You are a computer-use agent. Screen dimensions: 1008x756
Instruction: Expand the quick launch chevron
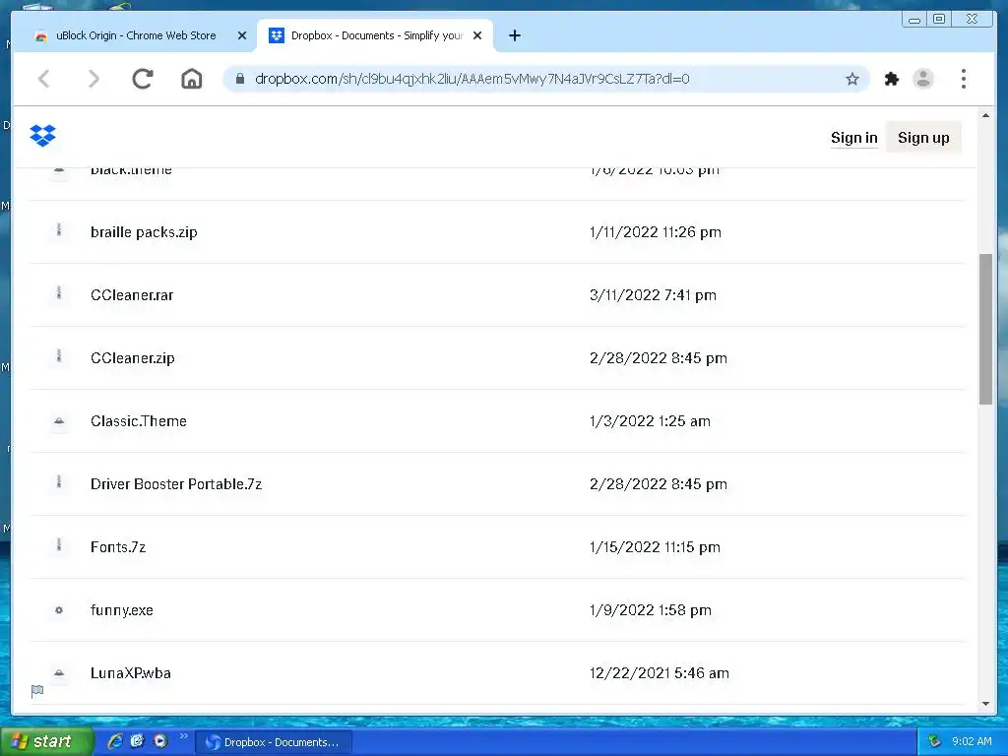coord(183,736)
